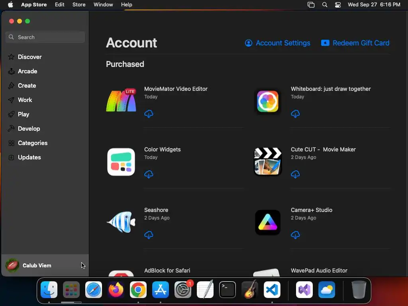Image resolution: width=408 pixels, height=306 pixels.
Task: Click the Camera+ Studio title
Action: (312, 210)
